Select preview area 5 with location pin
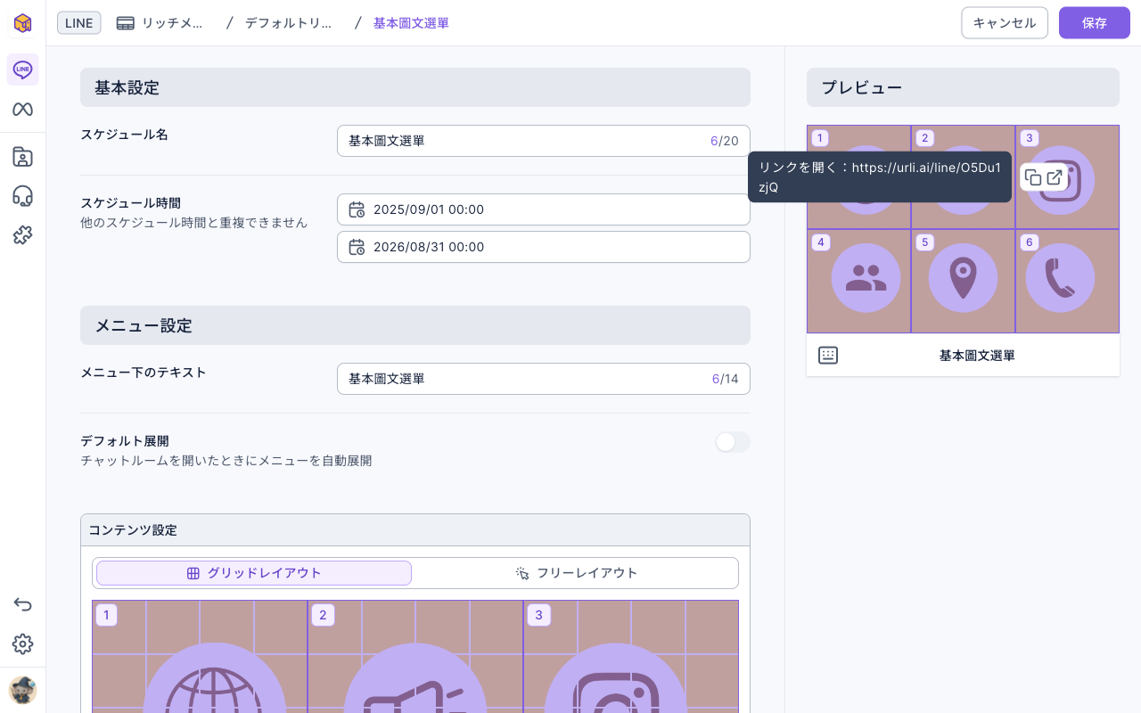The width and height of the screenshot is (1141, 713). (963, 281)
